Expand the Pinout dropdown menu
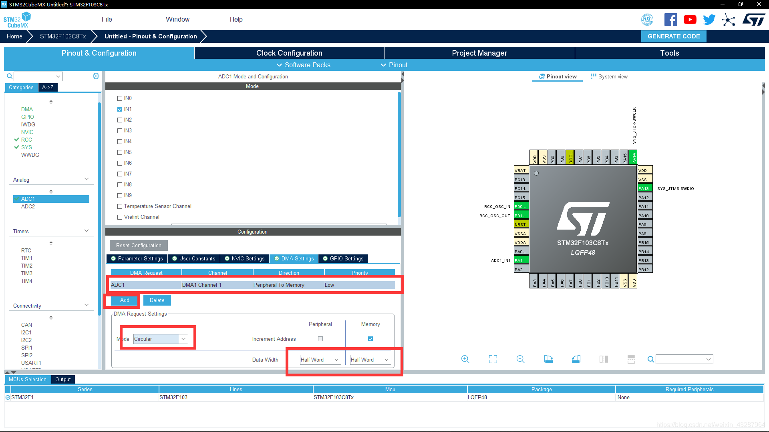Image resolution: width=769 pixels, height=432 pixels. click(394, 65)
